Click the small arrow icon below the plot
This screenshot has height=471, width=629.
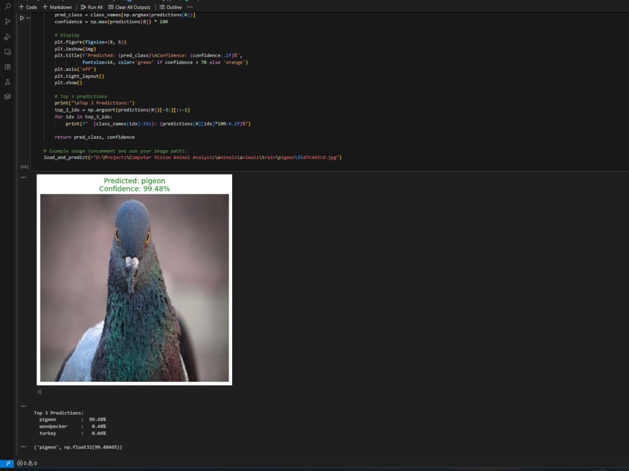click(x=39, y=392)
